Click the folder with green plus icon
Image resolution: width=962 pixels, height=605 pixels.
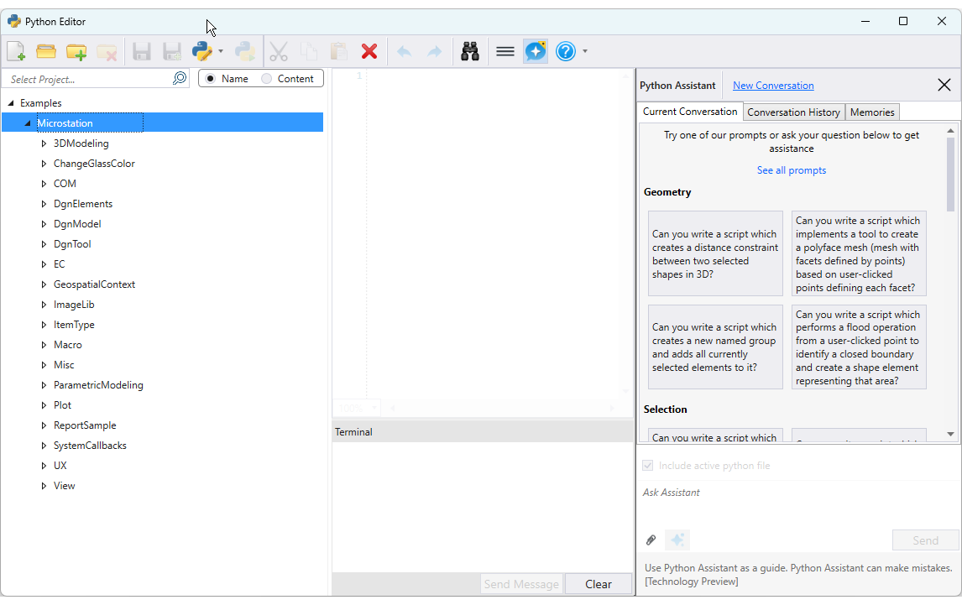click(x=76, y=51)
